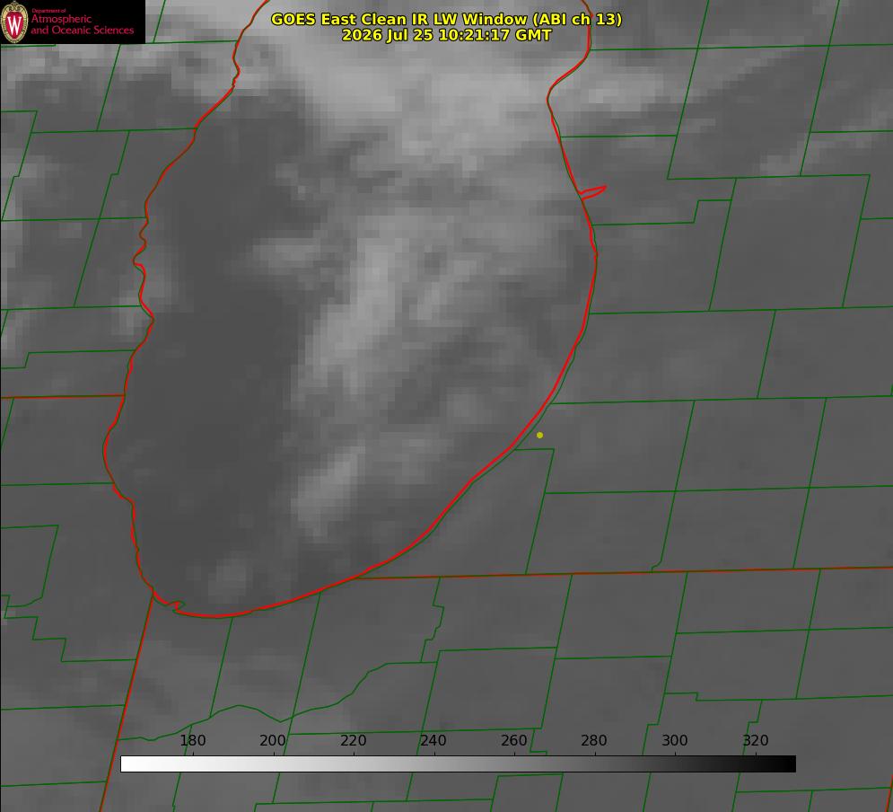Click the yellow dot marker near the lakeshore
The width and height of the screenshot is (893, 812).
[539, 436]
